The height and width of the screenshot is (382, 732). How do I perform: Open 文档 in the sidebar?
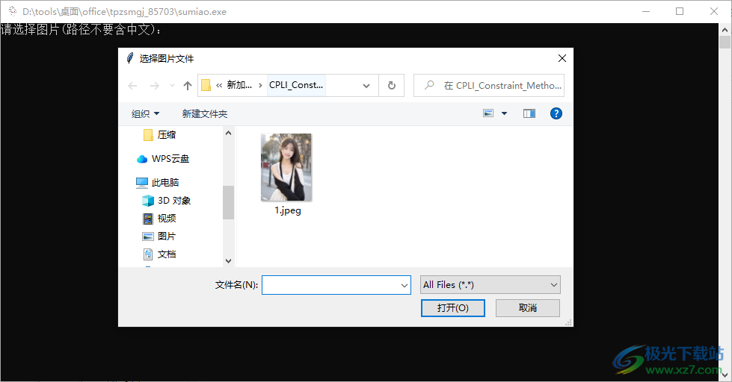coord(160,254)
